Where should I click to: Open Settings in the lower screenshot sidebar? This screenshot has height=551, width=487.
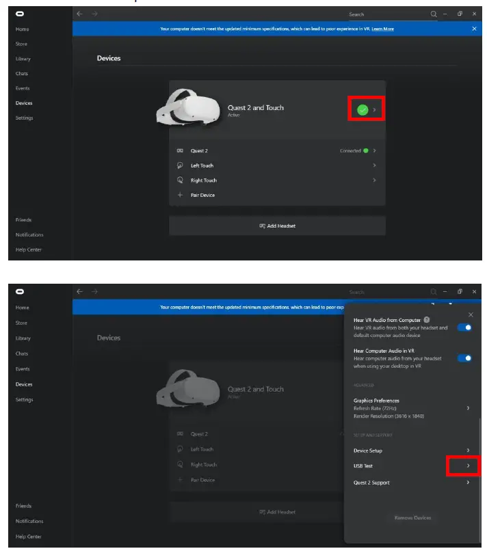pyautogui.click(x=24, y=399)
